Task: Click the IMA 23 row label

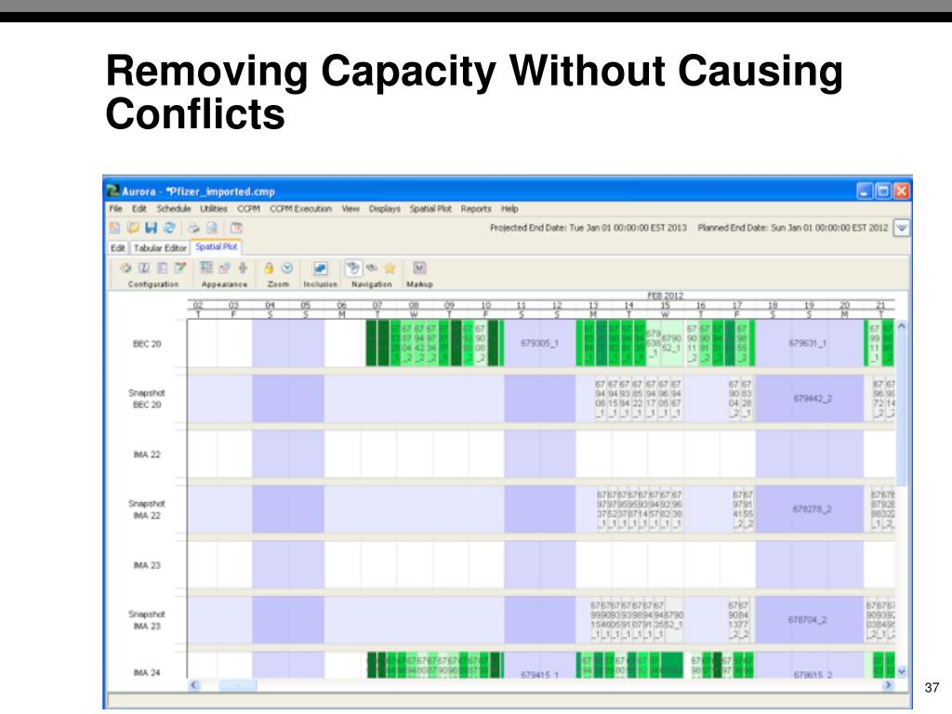Action: (147, 565)
